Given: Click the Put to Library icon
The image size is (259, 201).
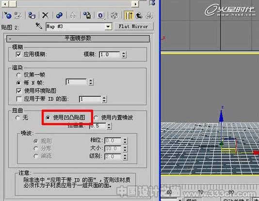Looking at the screenshot, I should [x=87, y=16].
